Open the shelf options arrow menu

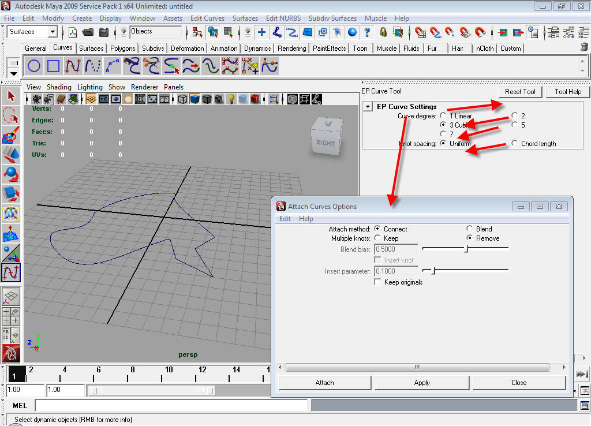(x=14, y=73)
